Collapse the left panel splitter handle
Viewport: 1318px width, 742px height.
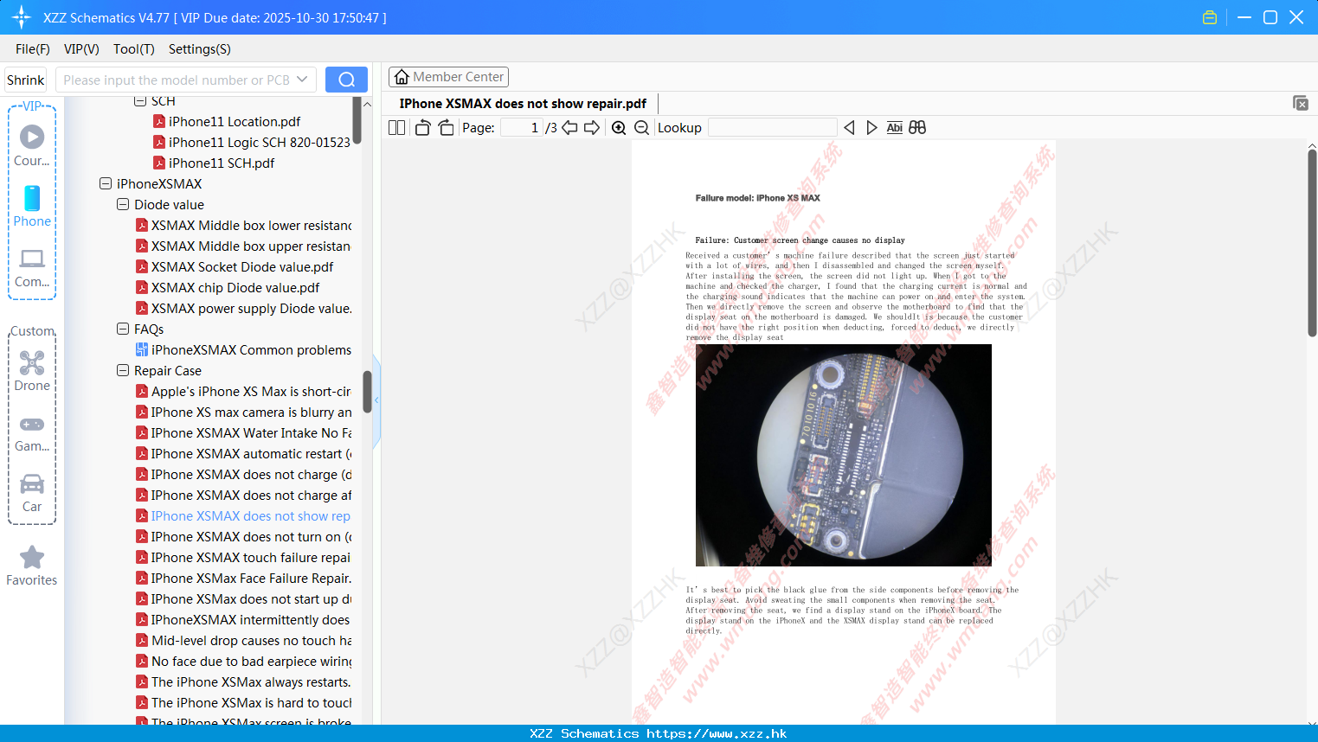coord(376,400)
